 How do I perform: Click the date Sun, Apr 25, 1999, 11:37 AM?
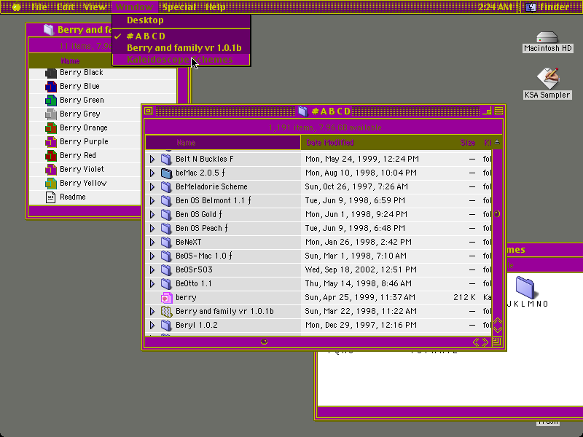point(360,298)
